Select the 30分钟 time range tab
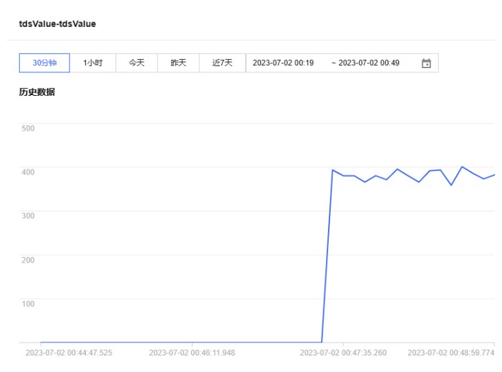 45,63
